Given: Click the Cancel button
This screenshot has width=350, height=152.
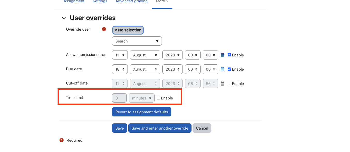Looking at the screenshot, I should 202,128.
